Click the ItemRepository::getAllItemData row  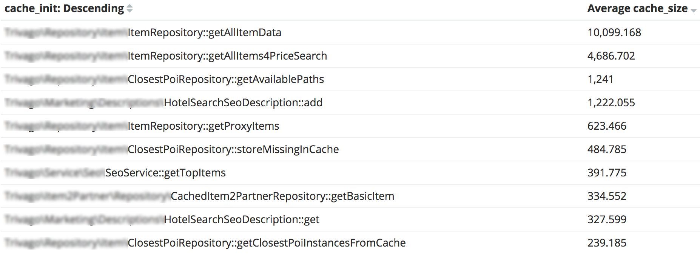click(204, 33)
